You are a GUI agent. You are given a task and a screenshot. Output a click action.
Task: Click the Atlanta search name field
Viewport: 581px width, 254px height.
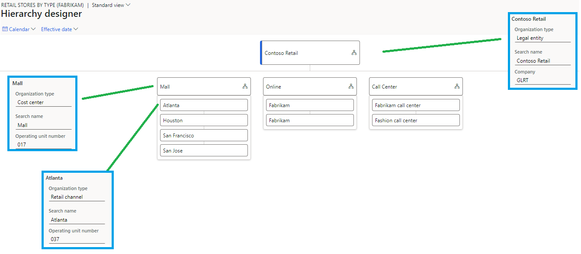pos(77,220)
